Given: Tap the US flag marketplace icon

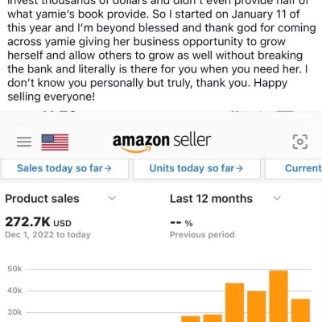Looking at the screenshot, I should pos(55,142).
